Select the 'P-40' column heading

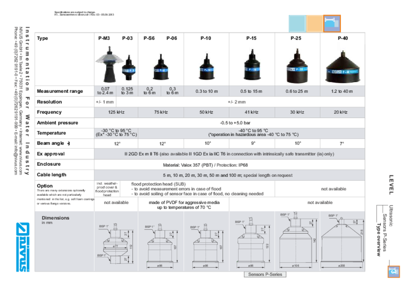point(343,38)
